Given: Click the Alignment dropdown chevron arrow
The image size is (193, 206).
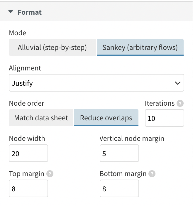Looking at the screenshot, I should (178, 83).
